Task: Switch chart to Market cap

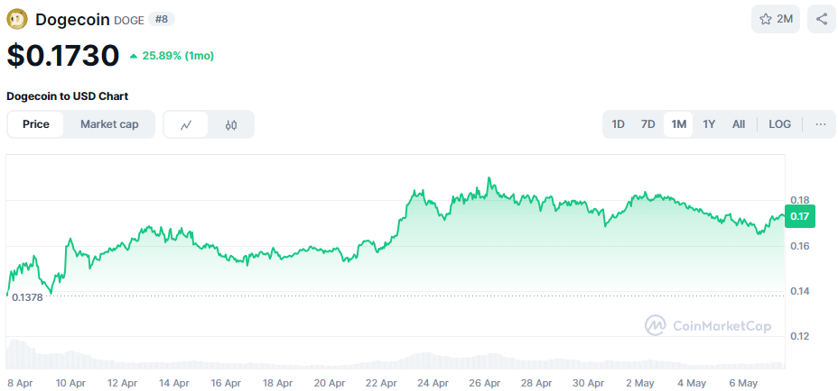Action: point(109,124)
